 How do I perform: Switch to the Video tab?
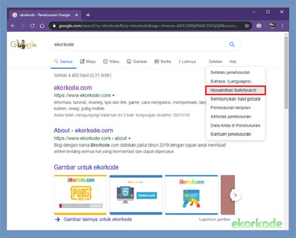coord(111,61)
